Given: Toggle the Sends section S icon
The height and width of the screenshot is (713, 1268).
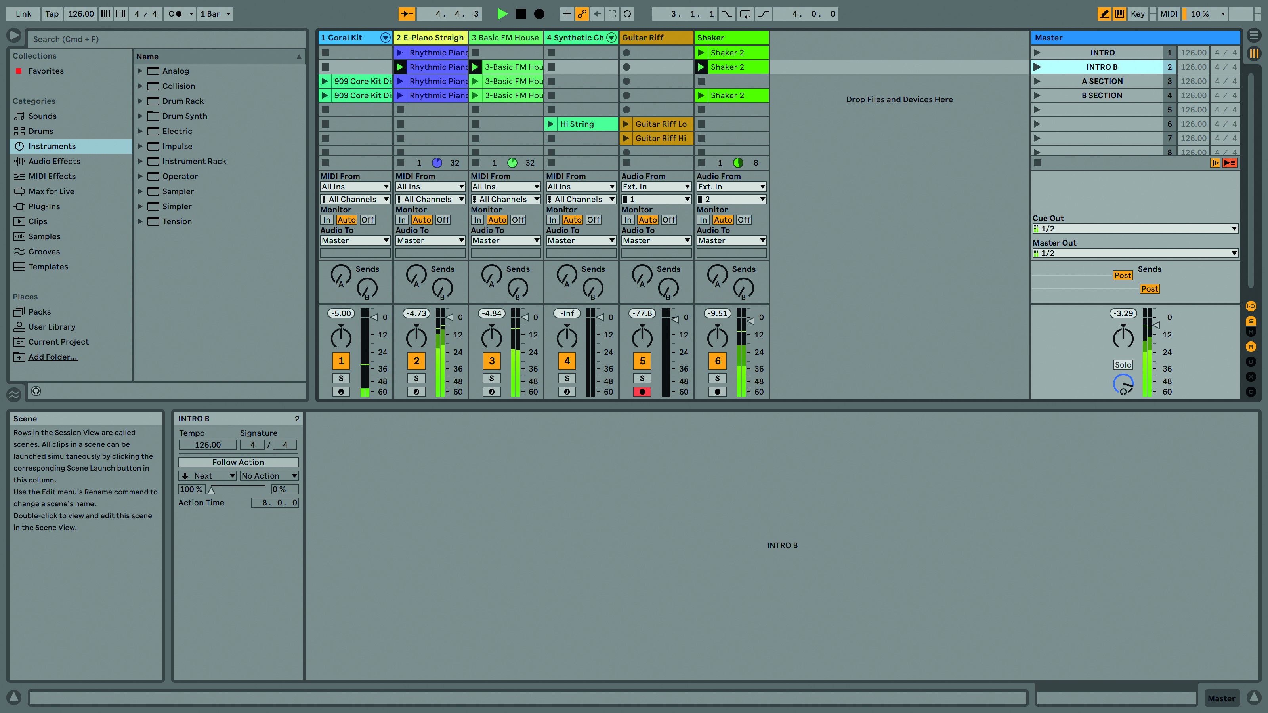Looking at the screenshot, I should 1251,321.
